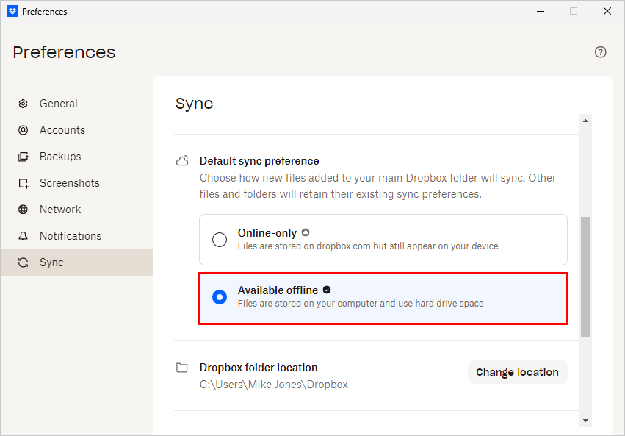This screenshot has width=625, height=436.
Task: Click the General gear icon in sidebar
Action: tap(24, 104)
